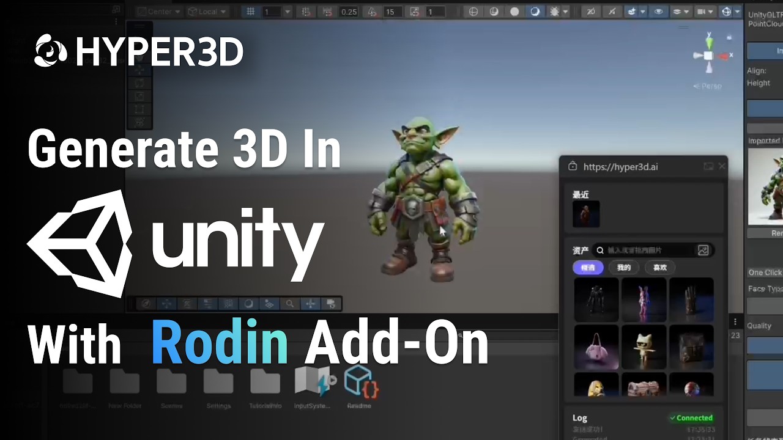Toggle the gizmos globe icon

point(726,11)
